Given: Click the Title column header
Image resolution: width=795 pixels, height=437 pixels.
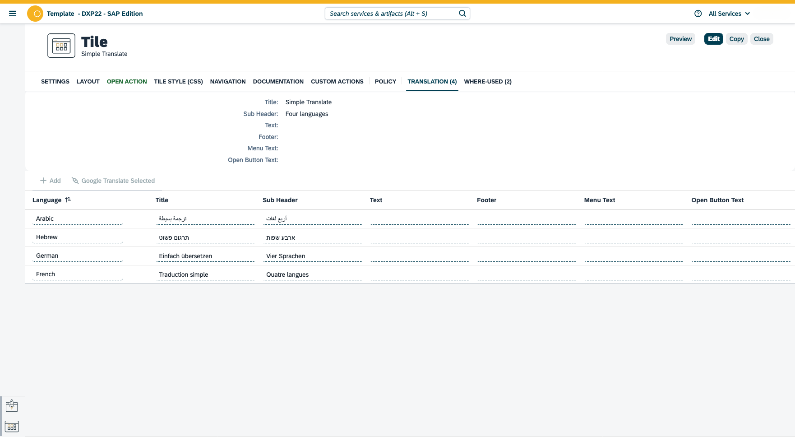Looking at the screenshot, I should [x=162, y=200].
